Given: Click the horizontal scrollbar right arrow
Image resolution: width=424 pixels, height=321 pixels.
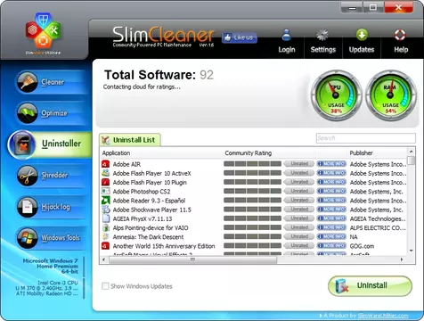Looking at the screenshot, I should 402,259.
